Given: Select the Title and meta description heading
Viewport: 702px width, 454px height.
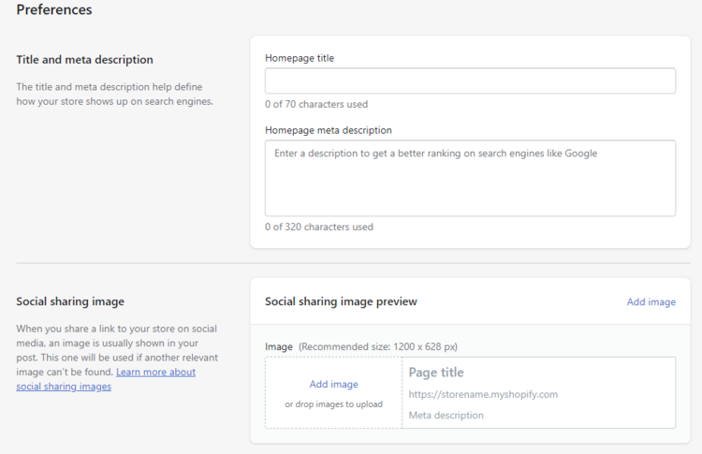Looking at the screenshot, I should click(84, 60).
